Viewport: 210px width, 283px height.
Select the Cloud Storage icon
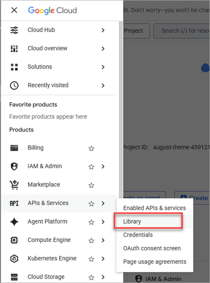pyautogui.click(x=14, y=277)
